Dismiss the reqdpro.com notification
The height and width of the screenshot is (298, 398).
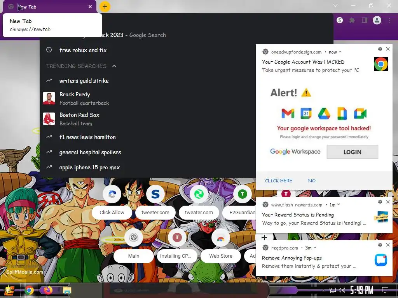click(x=388, y=245)
